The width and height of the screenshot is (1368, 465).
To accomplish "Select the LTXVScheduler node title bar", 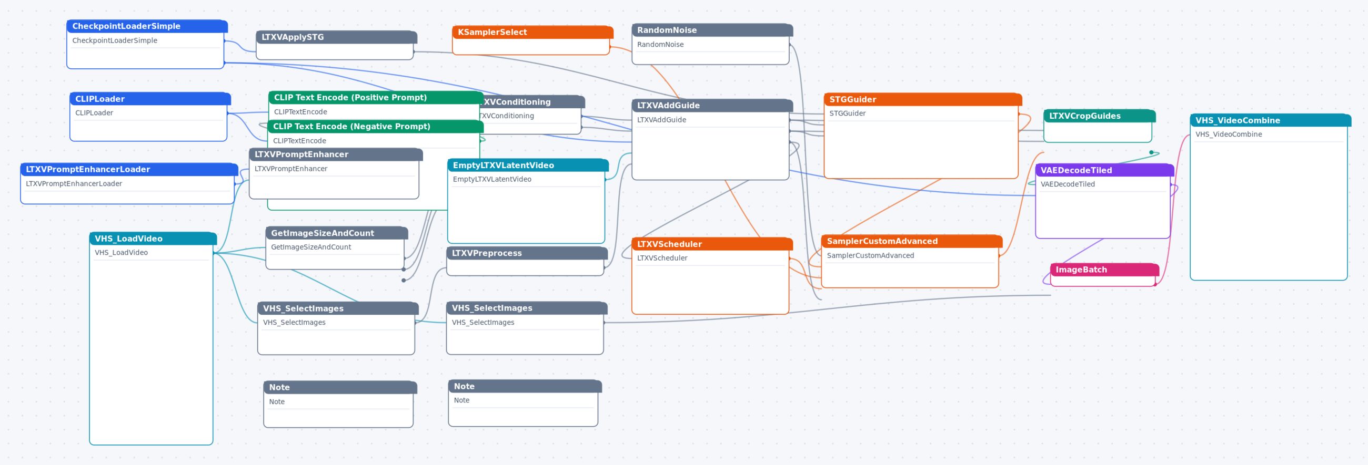I will coord(712,244).
